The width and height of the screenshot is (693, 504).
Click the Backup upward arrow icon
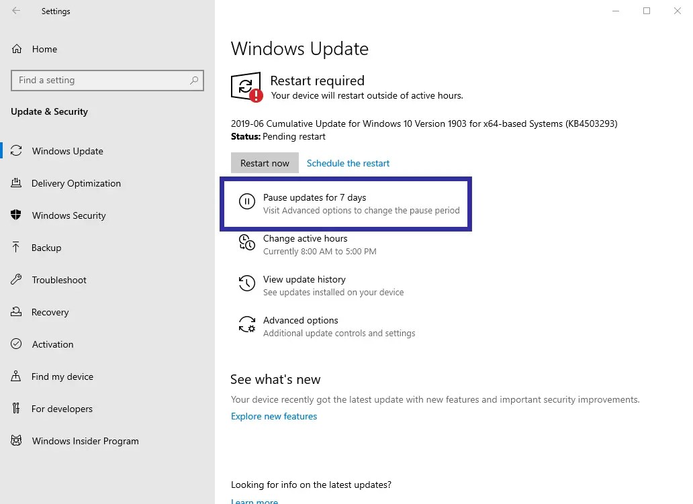[16, 248]
